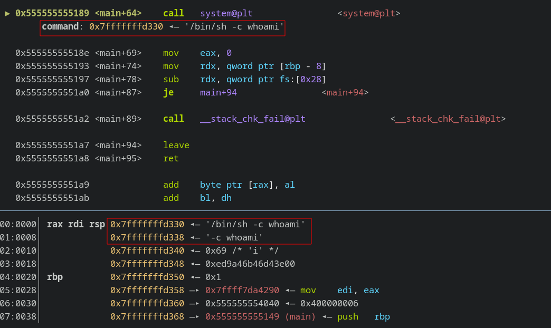The image size is (551, 328).
Task: Click the value 0x400000006
Action: coord(329,303)
